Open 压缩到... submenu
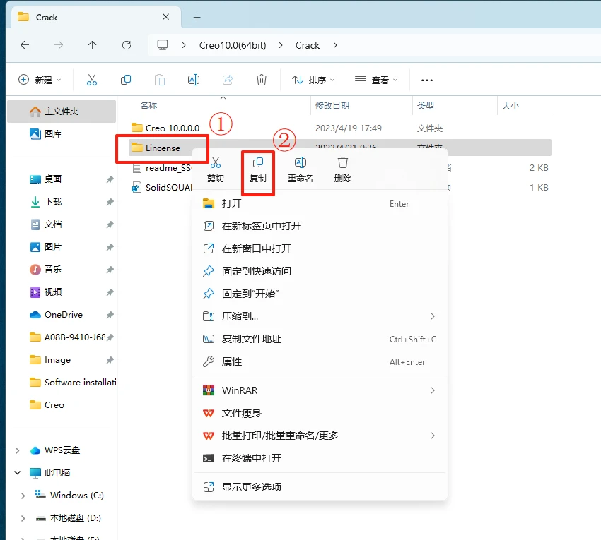This screenshot has width=601, height=540. (x=320, y=316)
